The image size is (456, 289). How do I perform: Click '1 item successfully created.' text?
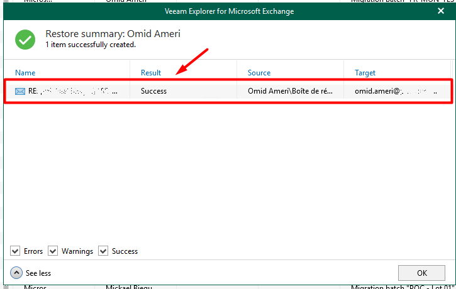point(91,45)
